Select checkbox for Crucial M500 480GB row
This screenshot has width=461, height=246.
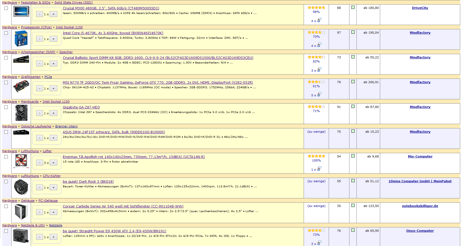(6, 8)
